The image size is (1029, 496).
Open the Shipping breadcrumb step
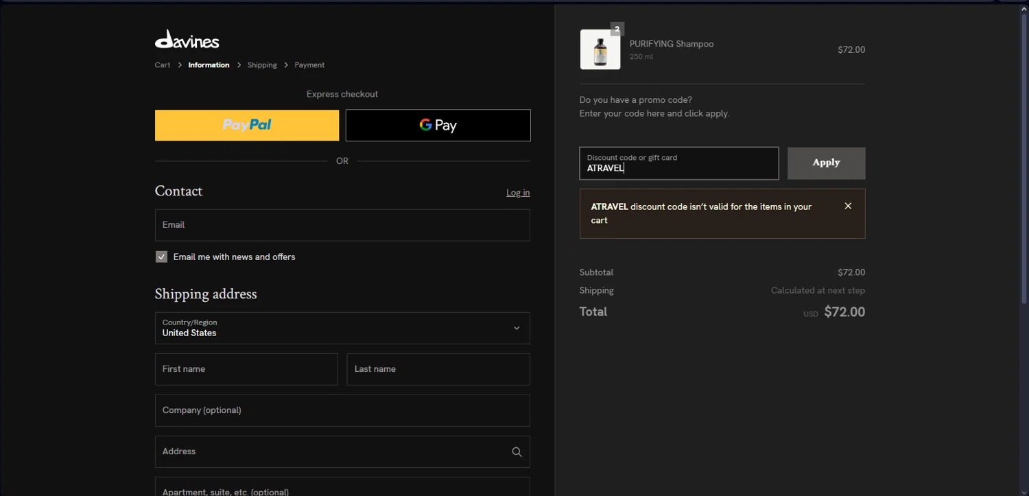point(262,65)
